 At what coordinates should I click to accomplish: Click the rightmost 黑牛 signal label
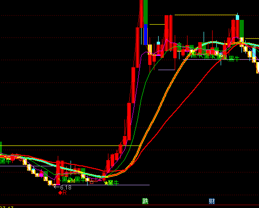[x=234, y=59]
